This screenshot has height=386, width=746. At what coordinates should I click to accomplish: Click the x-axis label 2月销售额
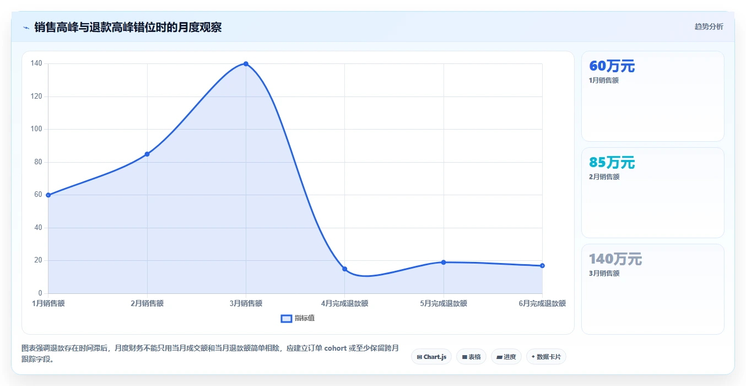pyautogui.click(x=147, y=303)
